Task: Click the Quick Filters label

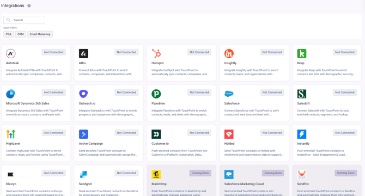Action: [x=10, y=28]
